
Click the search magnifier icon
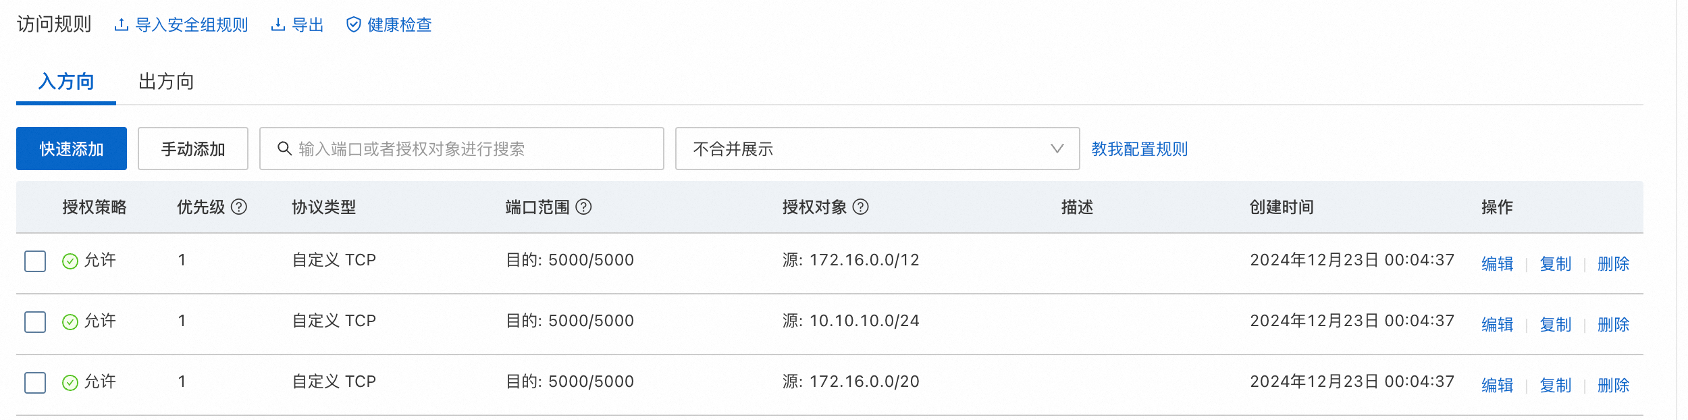(x=285, y=149)
